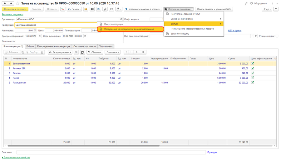Click the flag icon next to Резервирование
The height and width of the screenshot is (161, 281).
point(76,52)
